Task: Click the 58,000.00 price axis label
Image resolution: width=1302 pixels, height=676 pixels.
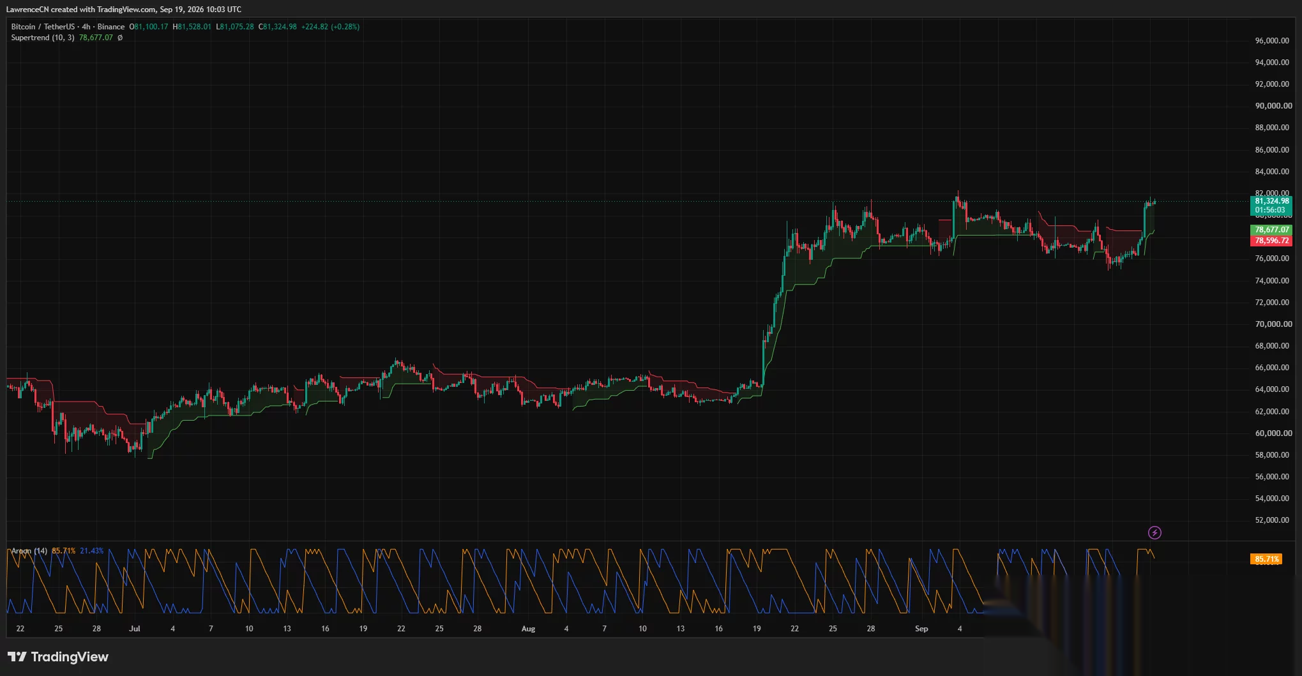Action: [1273, 454]
